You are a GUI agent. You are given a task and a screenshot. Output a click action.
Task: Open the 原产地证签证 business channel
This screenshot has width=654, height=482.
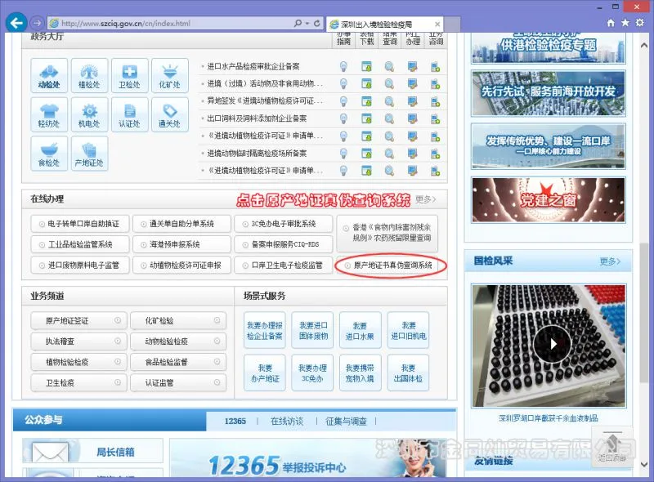click(x=77, y=320)
